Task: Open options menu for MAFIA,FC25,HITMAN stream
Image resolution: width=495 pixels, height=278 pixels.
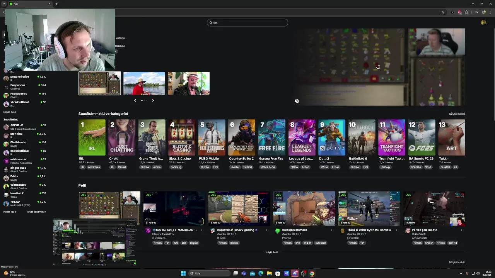Action: coord(201,230)
